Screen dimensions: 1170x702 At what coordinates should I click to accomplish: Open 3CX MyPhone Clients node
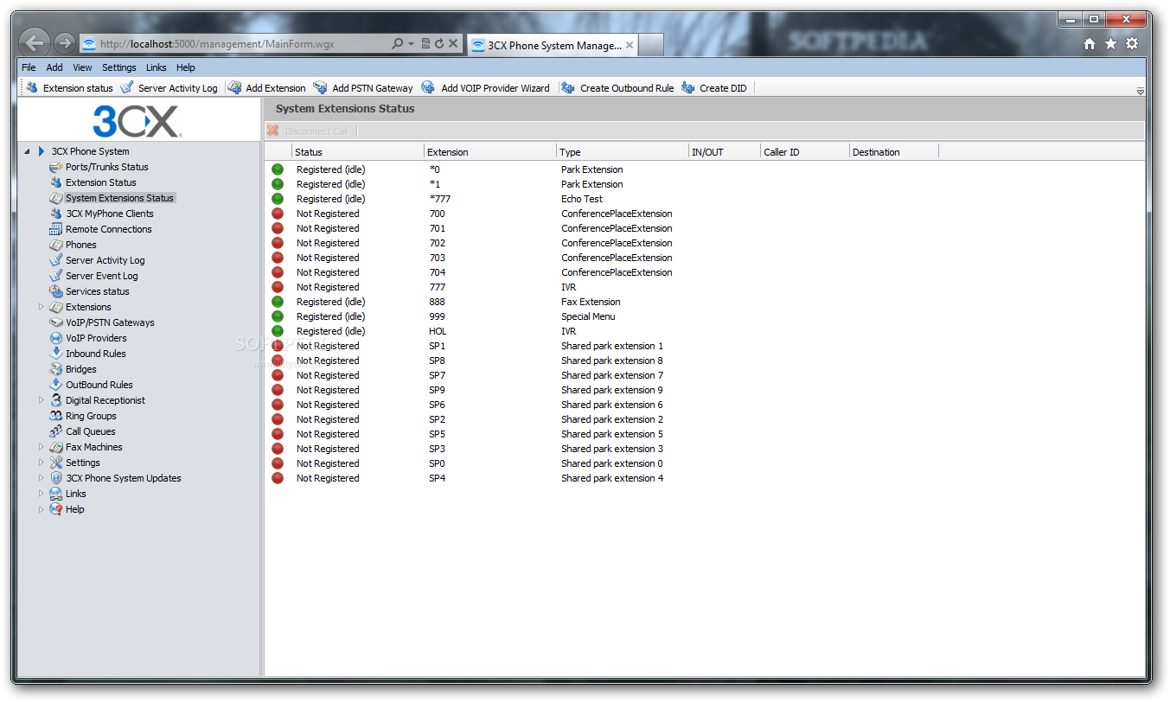pyautogui.click(x=109, y=214)
